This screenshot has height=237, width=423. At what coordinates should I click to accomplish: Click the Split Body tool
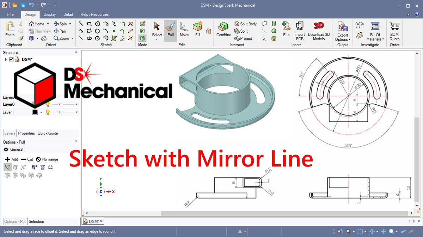click(245, 24)
